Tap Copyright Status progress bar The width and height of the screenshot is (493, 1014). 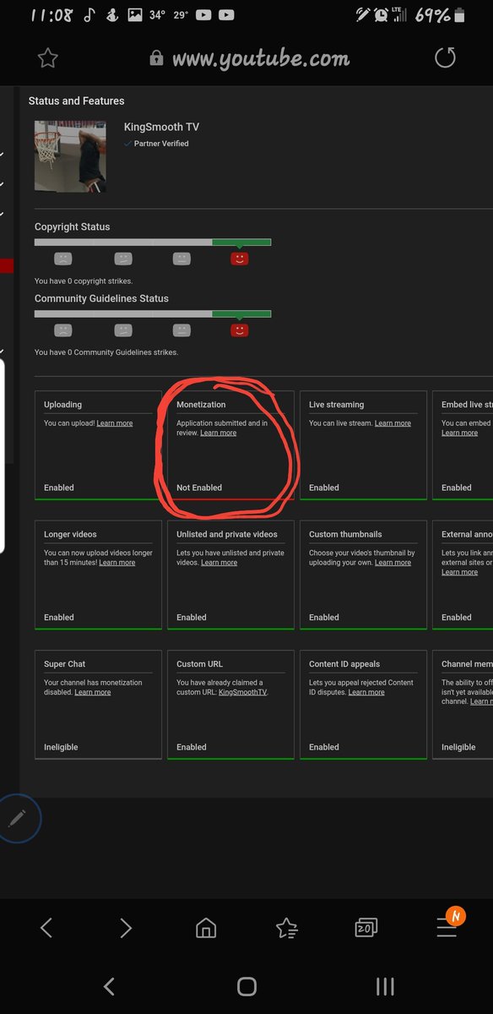[x=153, y=243]
